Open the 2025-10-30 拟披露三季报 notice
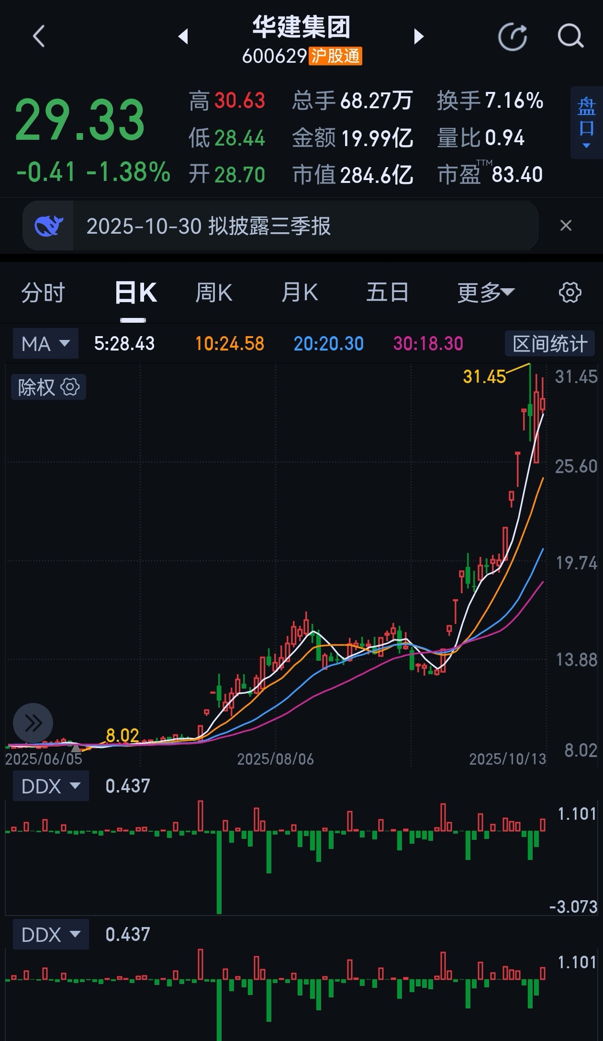Image resolution: width=603 pixels, height=1041 pixels. (x=280, y=226)
